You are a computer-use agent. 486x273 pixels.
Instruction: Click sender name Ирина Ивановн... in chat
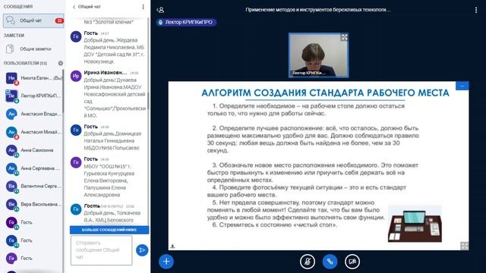click(x=106, y=73)
